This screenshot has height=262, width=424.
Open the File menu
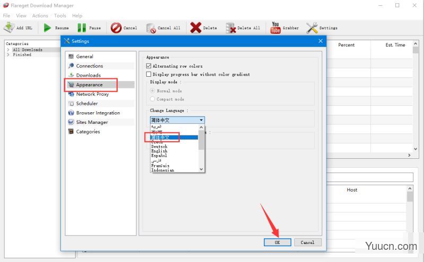click(x=6, y=16)
